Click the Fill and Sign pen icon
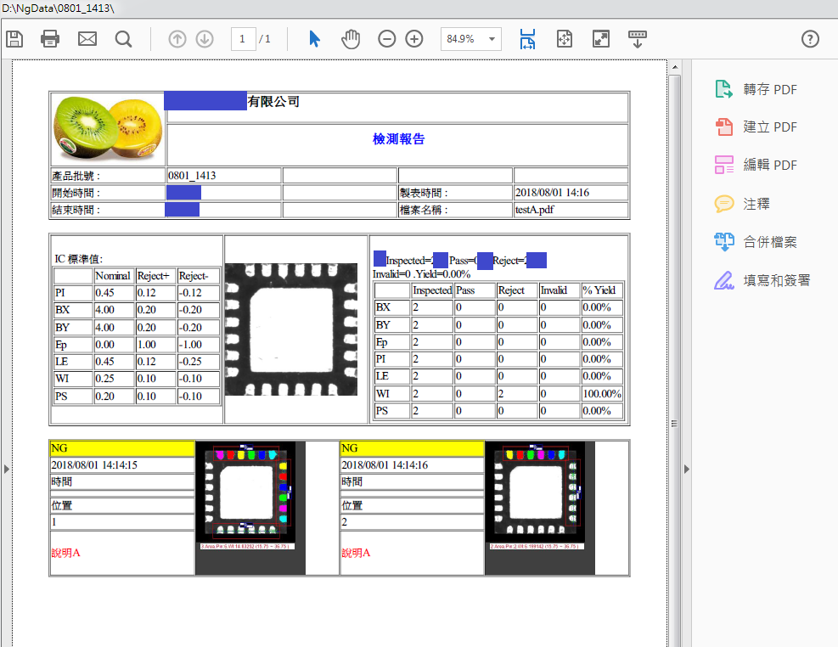Screen dimensions: 838x647 [724, 280]
